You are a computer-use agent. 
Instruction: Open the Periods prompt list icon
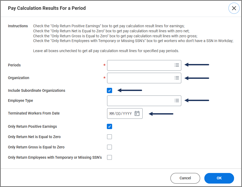pyautogui.click(x=177, y=65)
